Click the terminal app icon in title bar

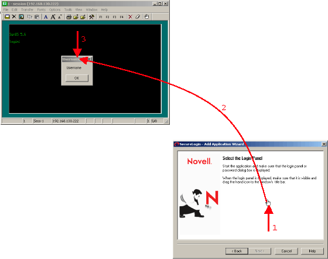(5, 4)
